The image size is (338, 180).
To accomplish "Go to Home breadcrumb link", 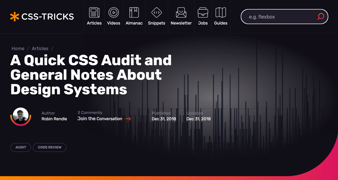I will (x=18, y=48).
